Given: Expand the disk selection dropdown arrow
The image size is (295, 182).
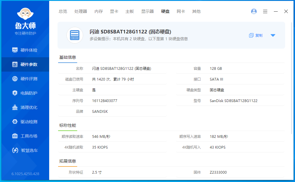Looking at the screenshot, I should [273, 36].
